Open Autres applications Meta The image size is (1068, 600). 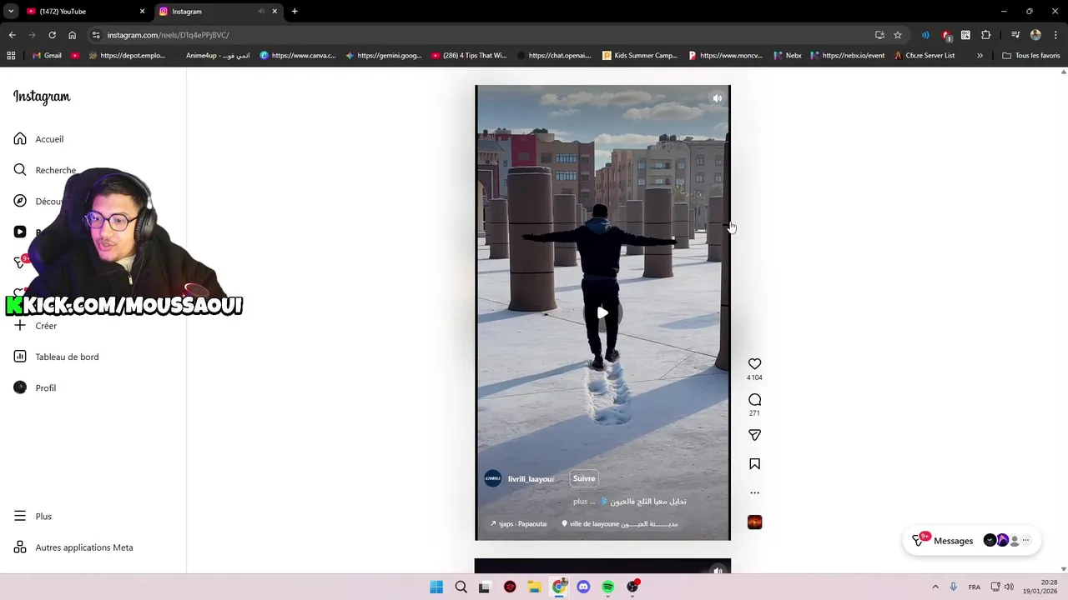click(x=73, y=547)
